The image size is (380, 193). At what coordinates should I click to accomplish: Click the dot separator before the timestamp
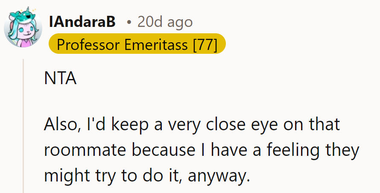coord(129,22)
